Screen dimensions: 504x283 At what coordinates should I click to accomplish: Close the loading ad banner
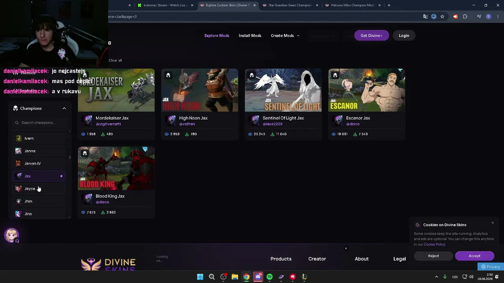tap(346, 248)
